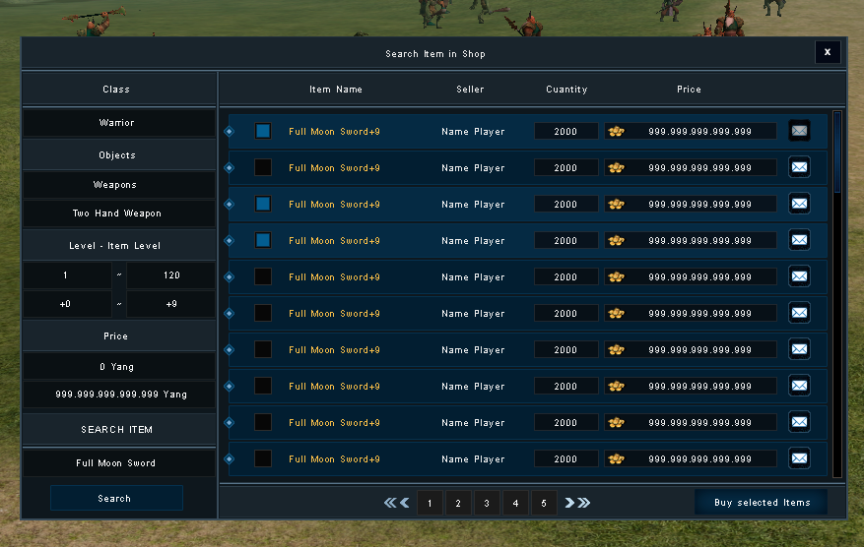Message seller in the sixth listing row
Image resolution: width=864 pixels, height=547 pixels.
coord(799,313)
